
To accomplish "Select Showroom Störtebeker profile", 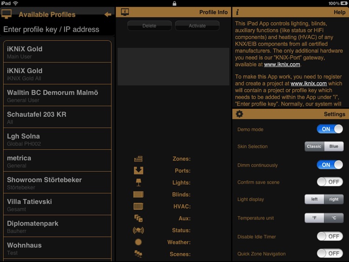I will (57, 182).
